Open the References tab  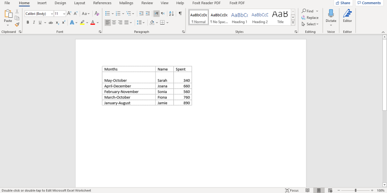coord(102,3)
